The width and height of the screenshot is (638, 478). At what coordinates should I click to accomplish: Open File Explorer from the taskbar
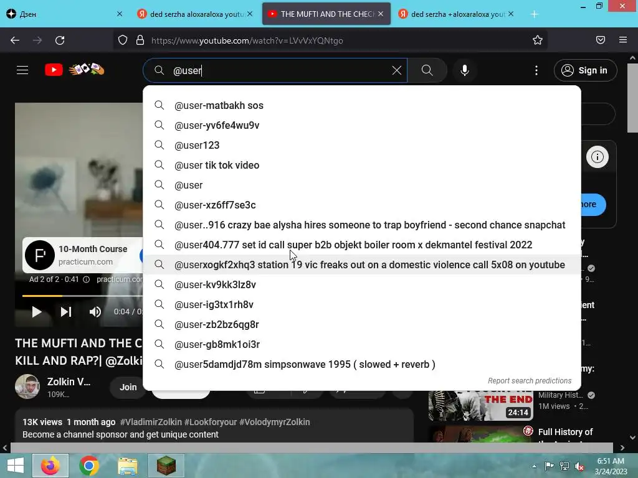coord(128,466)
